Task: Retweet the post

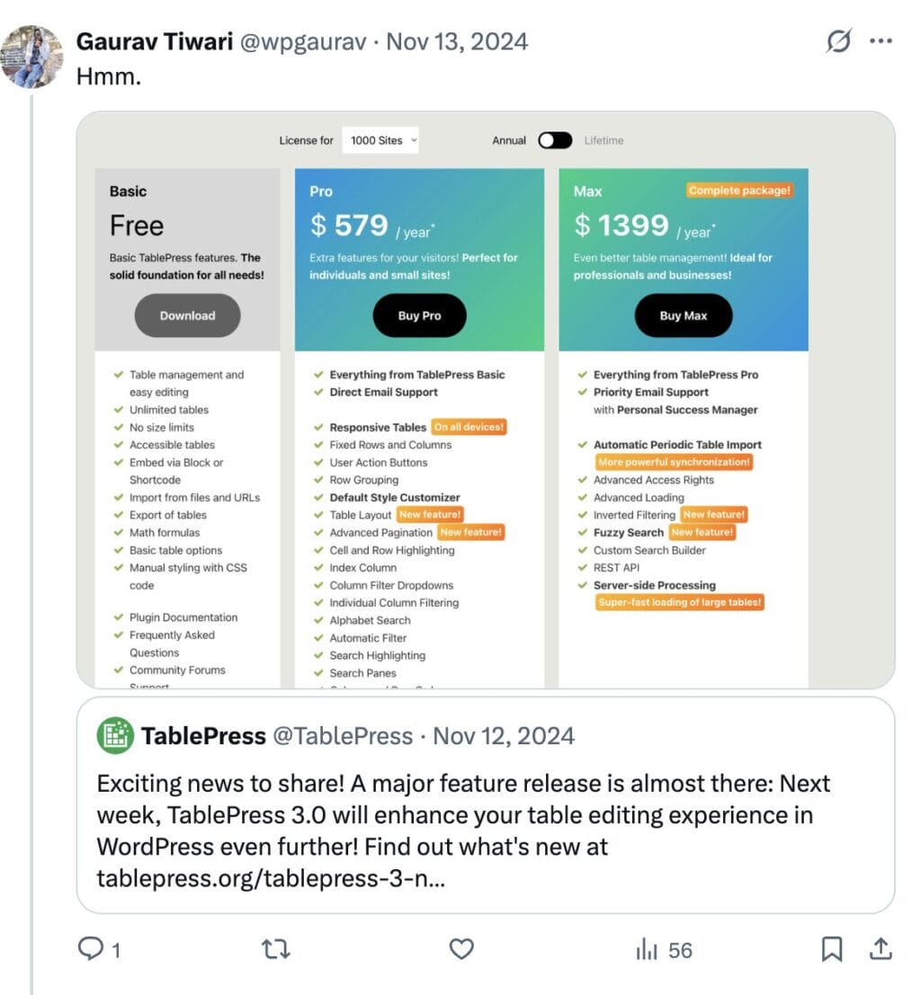Action: pos(275,949)
